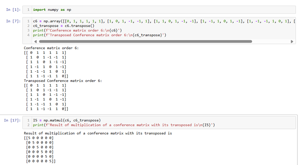Click the 'Transposed Conference matrix order 6:' output heading
The height and width of the screenshot is (165, 298).
(x=63, y=81)
